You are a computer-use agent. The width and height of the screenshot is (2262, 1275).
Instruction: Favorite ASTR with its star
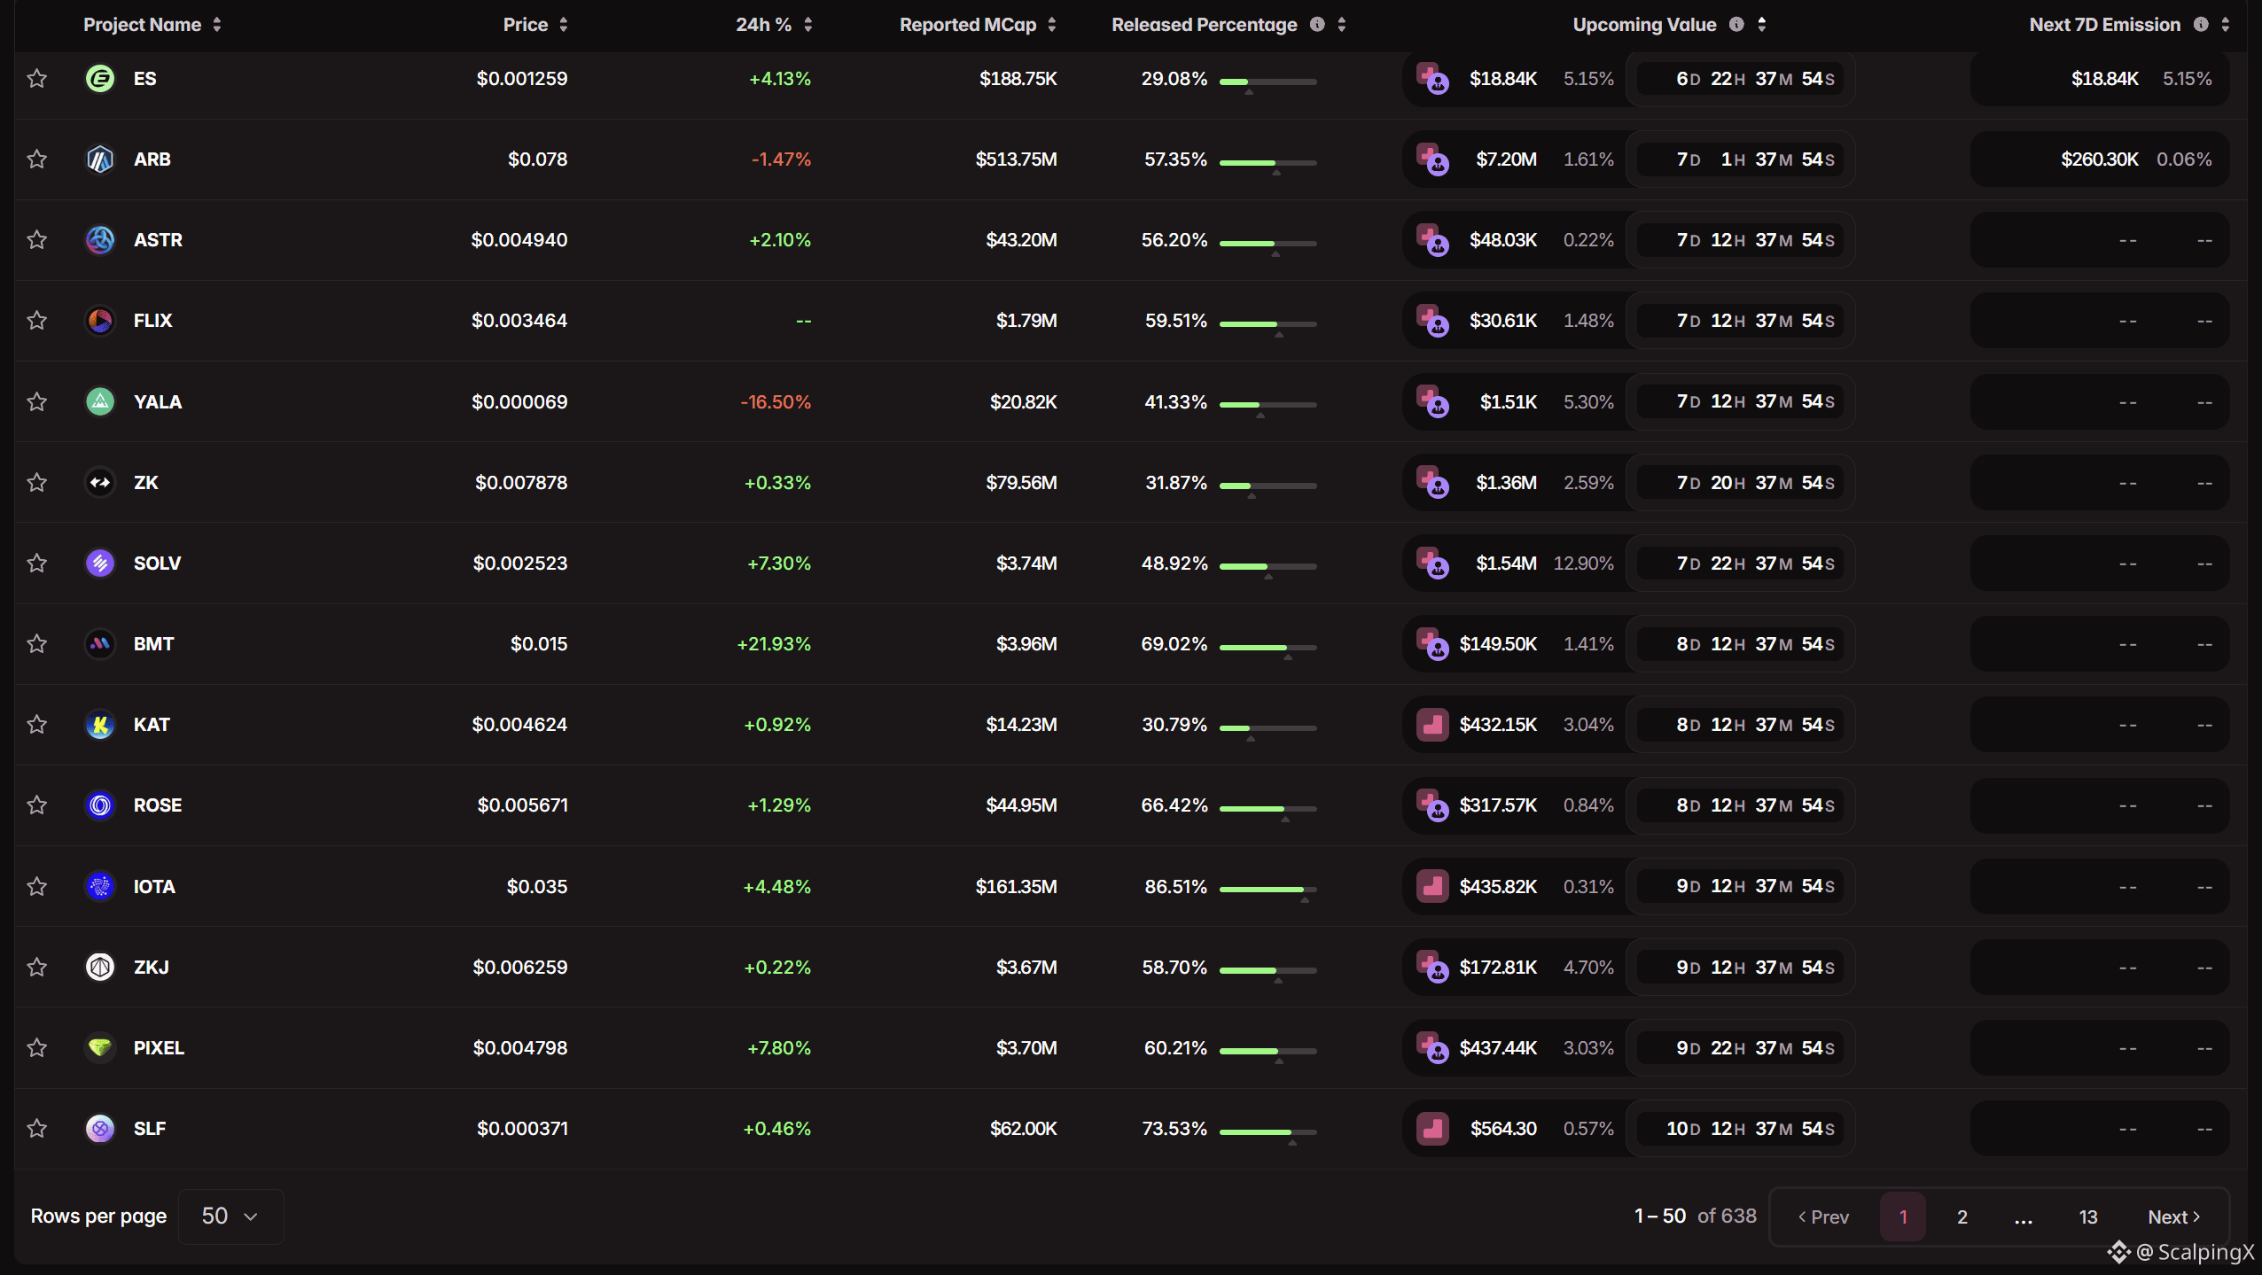(36, 240)
